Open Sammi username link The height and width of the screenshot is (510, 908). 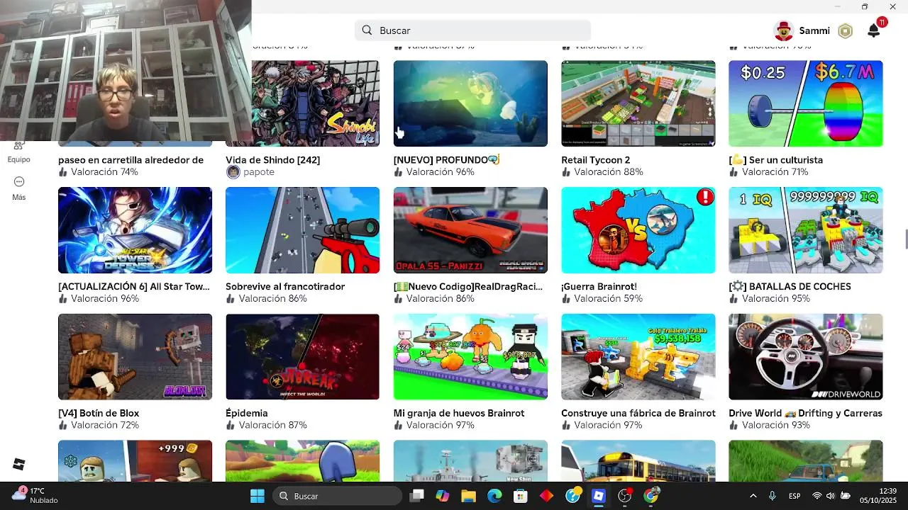tap(814, 30)
